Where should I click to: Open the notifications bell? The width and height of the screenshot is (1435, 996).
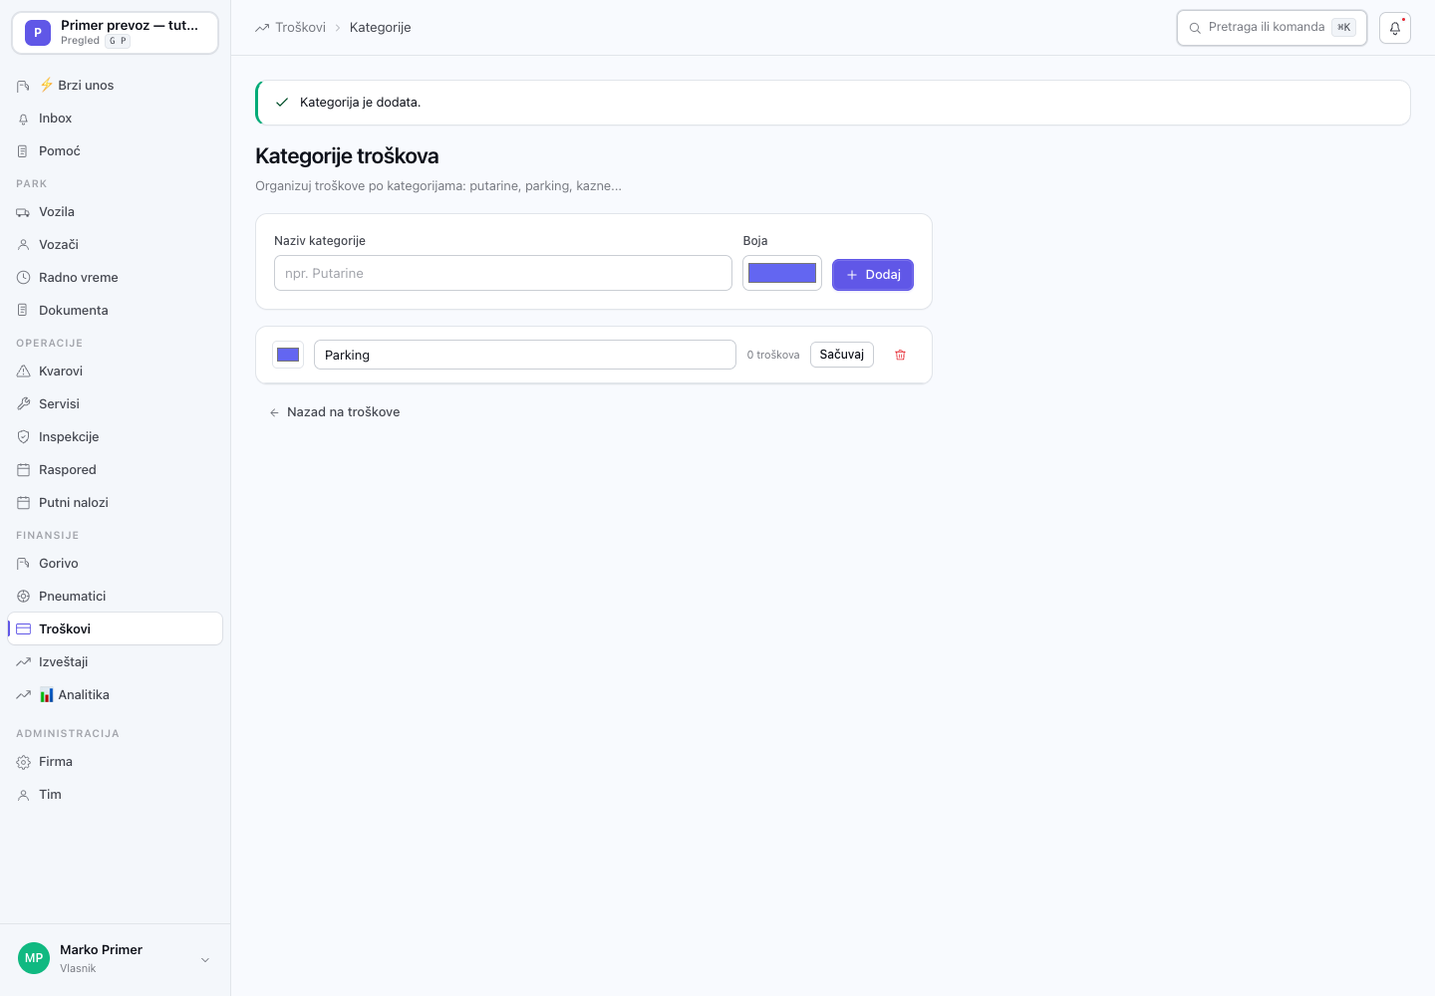coord(1395,28)
